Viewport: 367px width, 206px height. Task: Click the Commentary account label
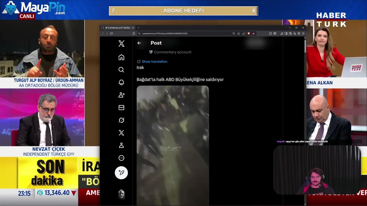click(173, 52)
